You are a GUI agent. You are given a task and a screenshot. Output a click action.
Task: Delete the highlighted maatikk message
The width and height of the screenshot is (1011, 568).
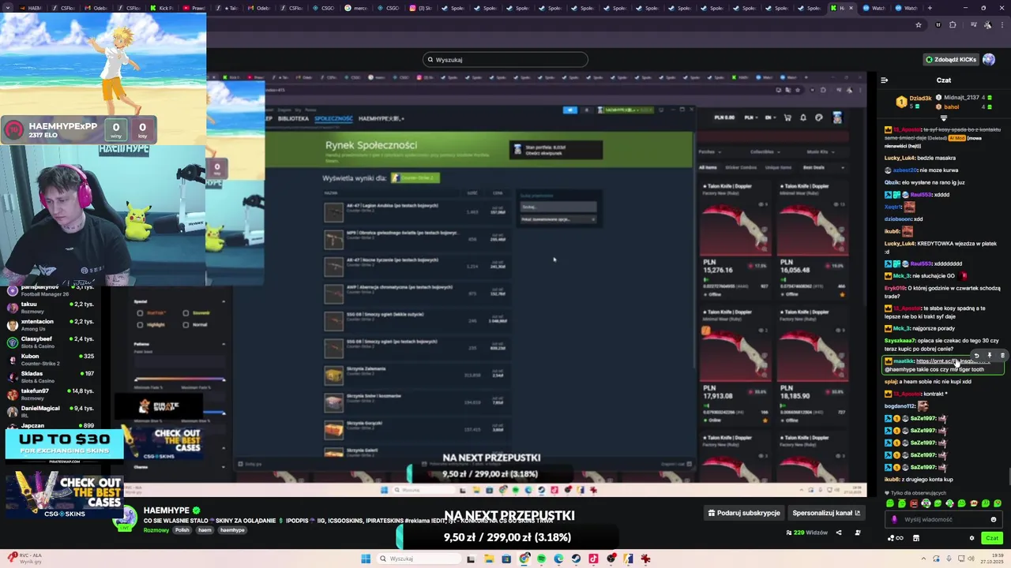(1002, 356)
